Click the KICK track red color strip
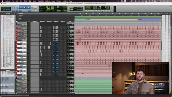This screenshot has height=97, width=172. [17, 43]
